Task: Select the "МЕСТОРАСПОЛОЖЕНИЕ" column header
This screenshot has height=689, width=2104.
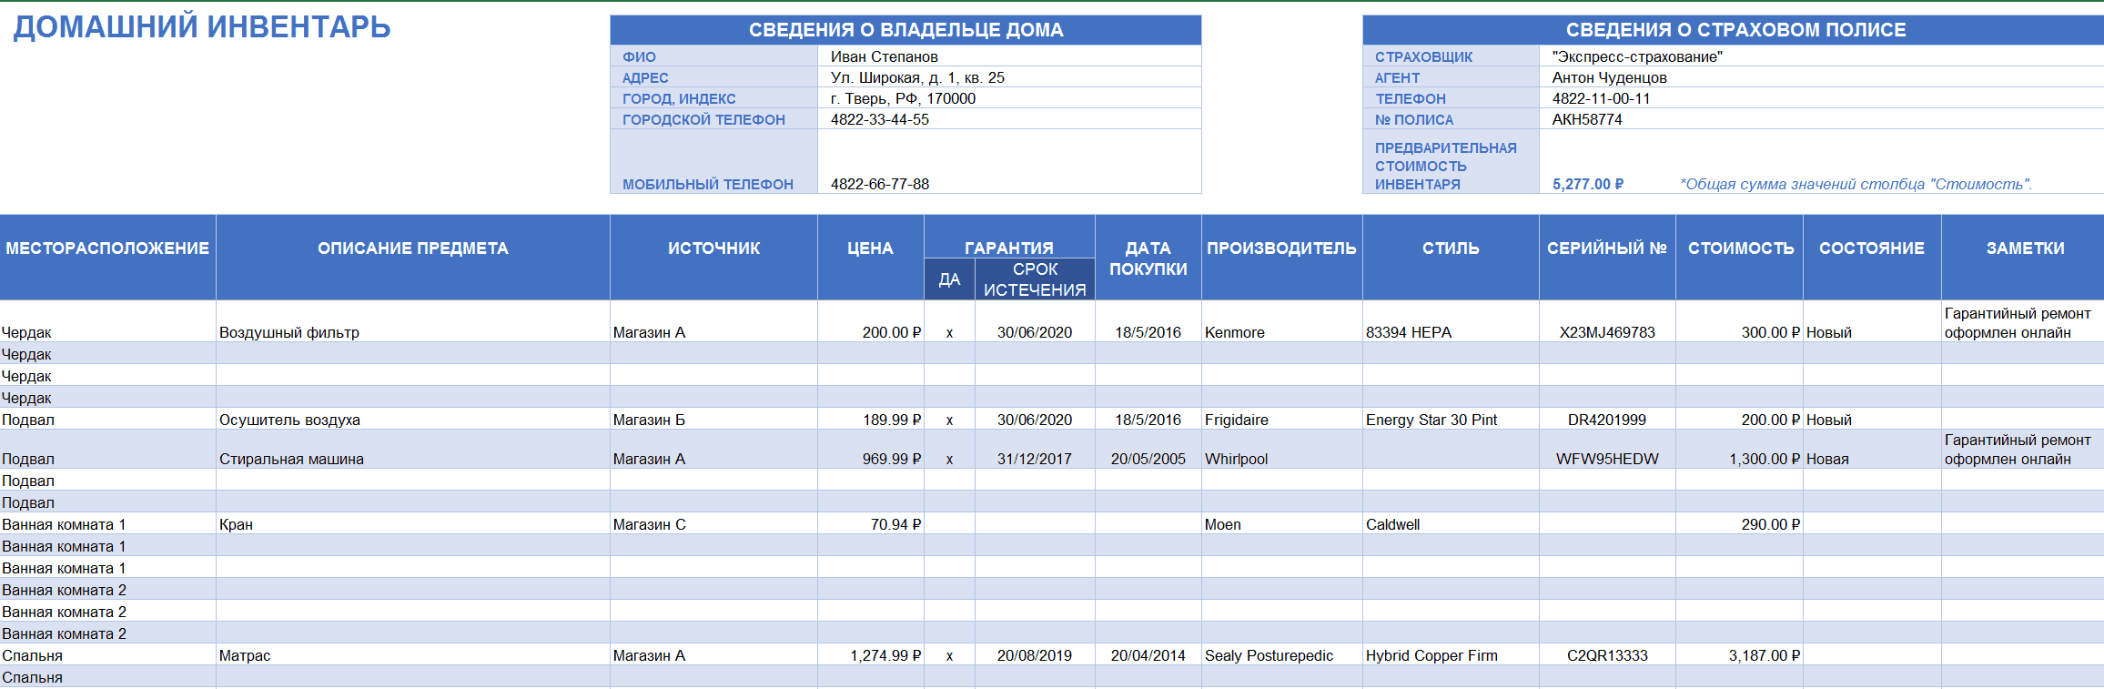Action: 107,258
